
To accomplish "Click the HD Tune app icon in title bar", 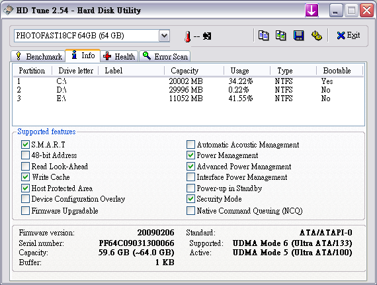I will point(9,10).
